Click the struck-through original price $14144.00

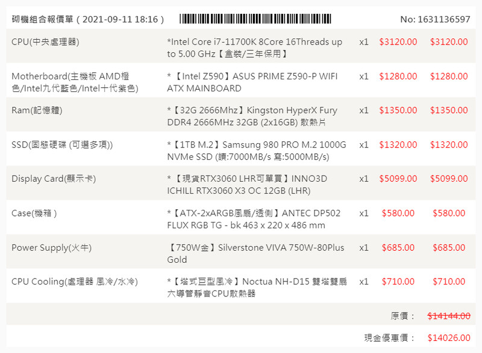click(449, 316)
